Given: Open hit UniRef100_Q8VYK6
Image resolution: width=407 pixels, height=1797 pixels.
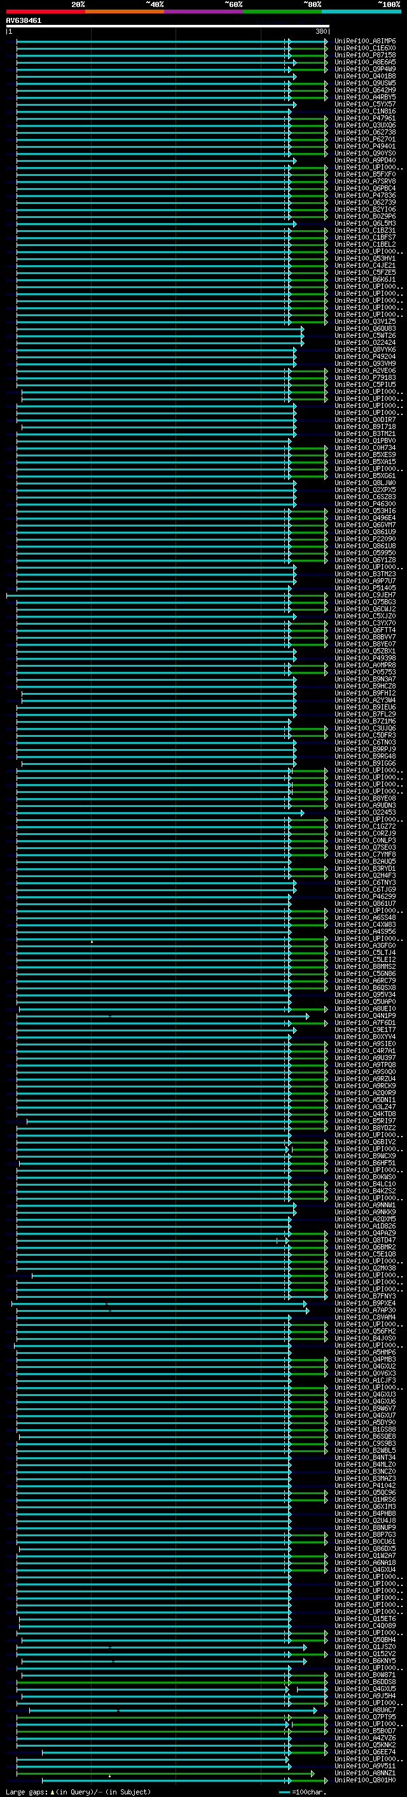Looking at the screenshot, I should tap(365, 349).
